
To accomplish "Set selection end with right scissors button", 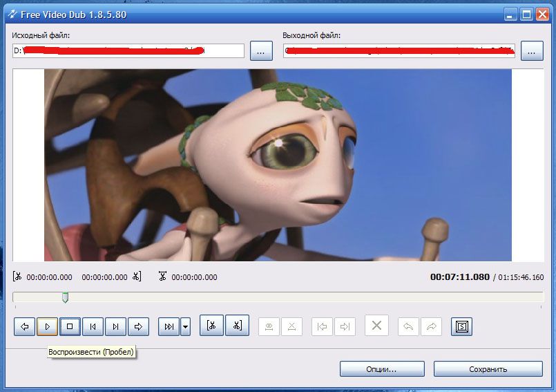I will (237, 325).
